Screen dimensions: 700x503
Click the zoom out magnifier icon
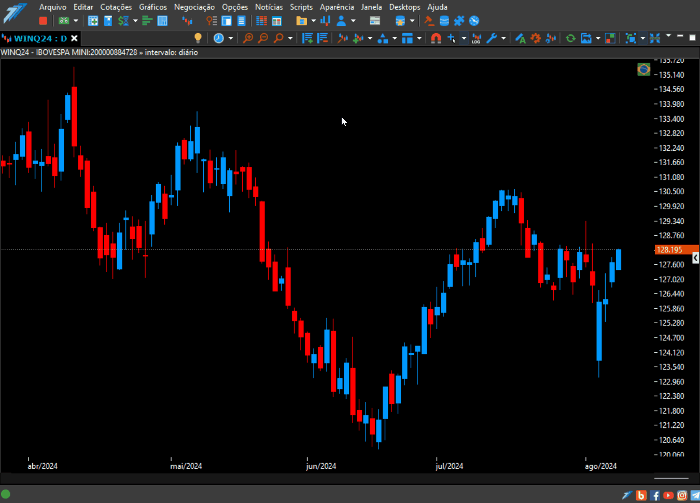(x=263, y=38)
